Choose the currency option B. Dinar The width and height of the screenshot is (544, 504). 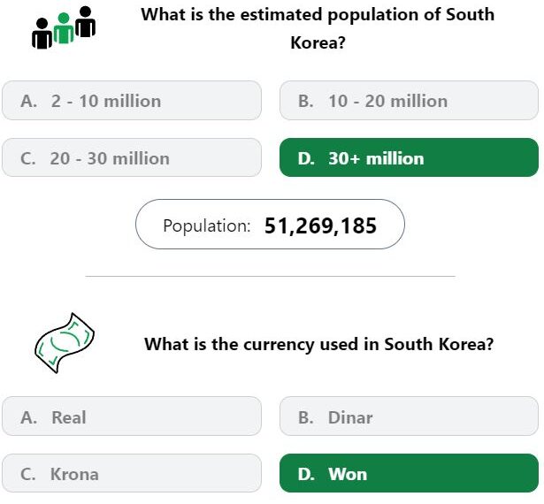coord(409,416)
